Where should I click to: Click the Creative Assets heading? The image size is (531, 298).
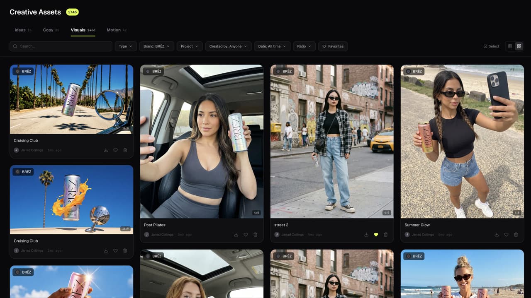(35, 12)
